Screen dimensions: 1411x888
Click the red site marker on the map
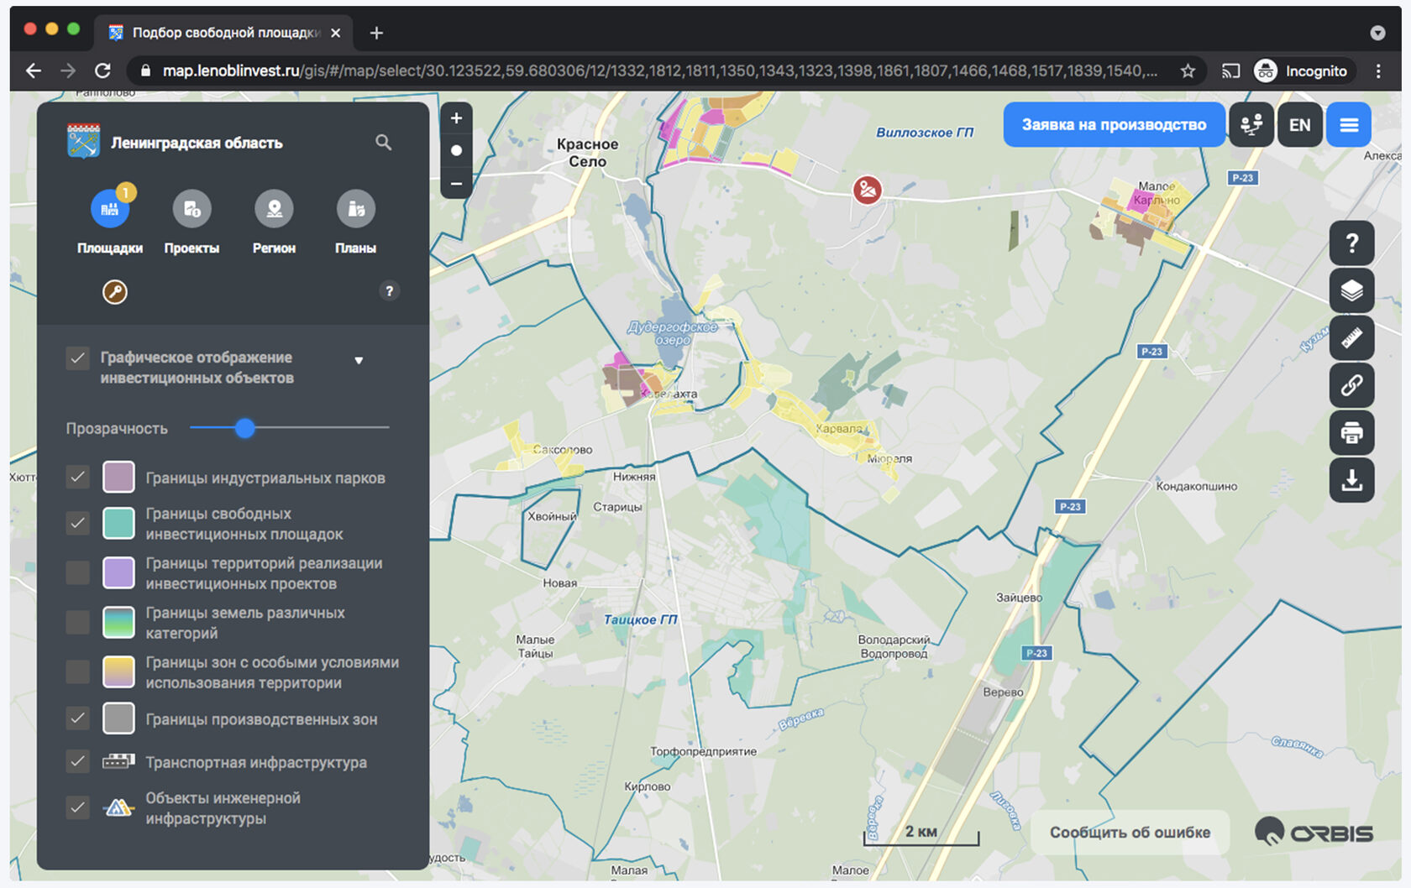click(x=868, y=191)
